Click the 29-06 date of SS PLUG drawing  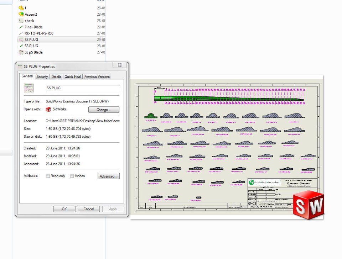pyautogui.click(x=101, y=39)
